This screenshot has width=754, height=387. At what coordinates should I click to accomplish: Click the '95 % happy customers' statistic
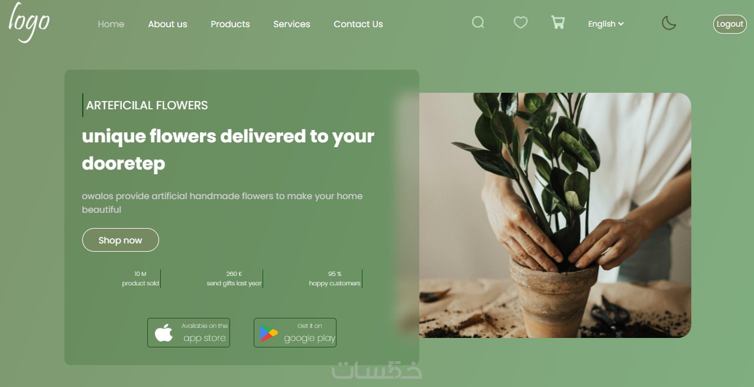coord(335,279)
